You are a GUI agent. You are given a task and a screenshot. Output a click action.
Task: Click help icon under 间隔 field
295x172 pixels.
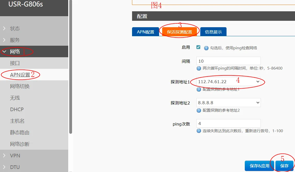[x=199, y=68]
